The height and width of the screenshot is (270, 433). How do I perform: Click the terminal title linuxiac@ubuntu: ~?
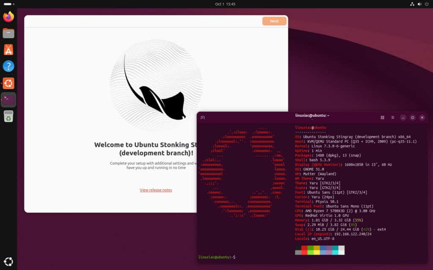[312, 116]
